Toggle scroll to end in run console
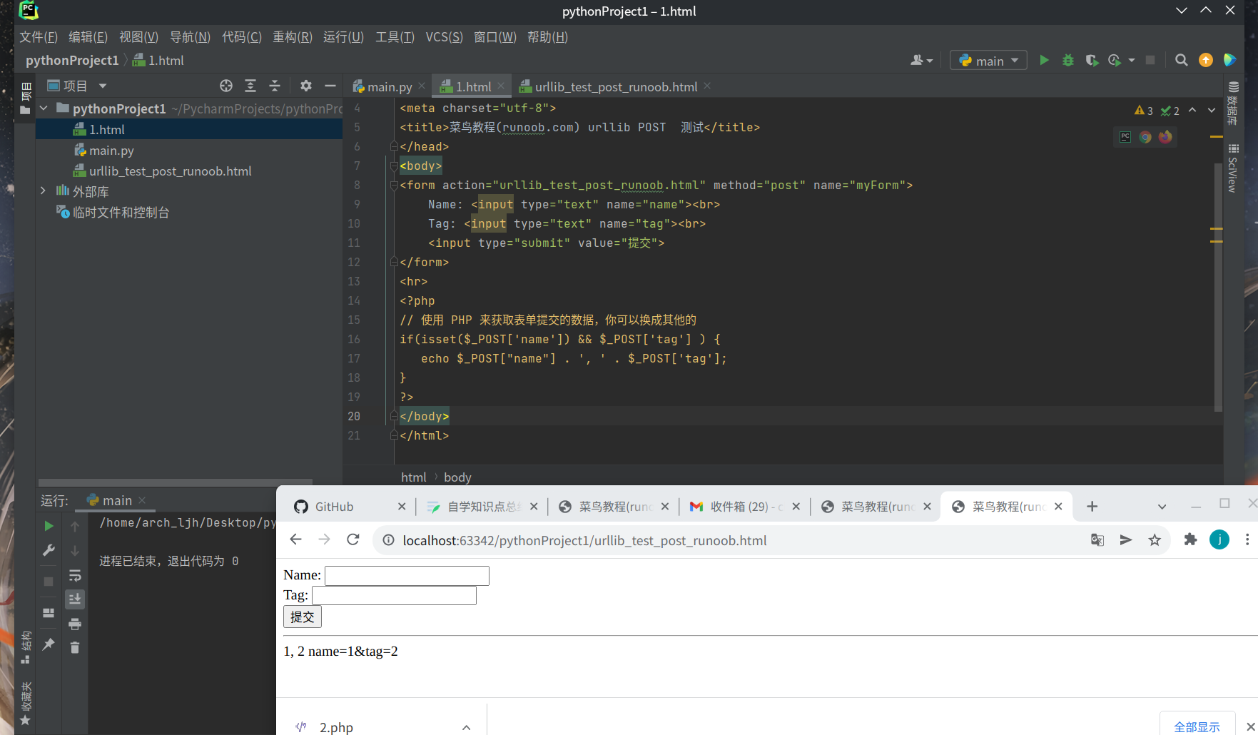This screenshot has height=735, width=1258. 75,599
